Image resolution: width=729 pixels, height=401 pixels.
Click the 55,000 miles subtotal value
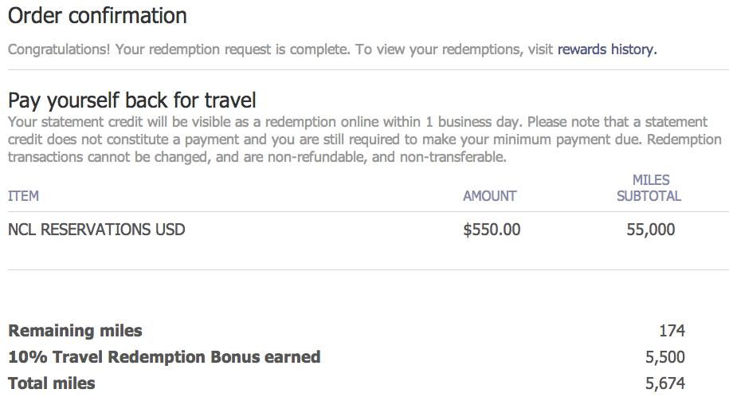coord(650,230)
